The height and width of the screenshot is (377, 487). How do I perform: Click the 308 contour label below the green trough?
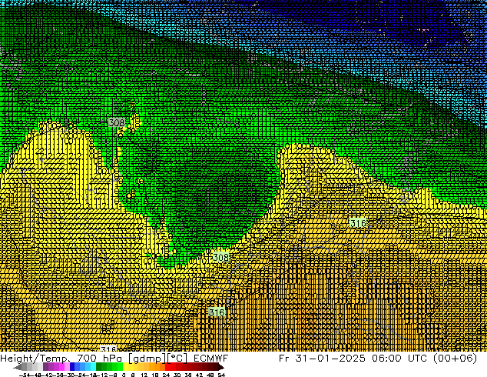tap(220, 257)
